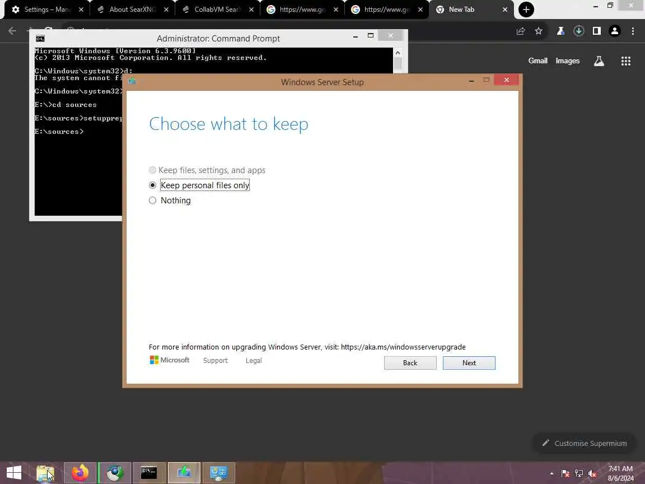The width and height of the screenshot is (645, 484).
Task: Click the 'E:\sources>' prompt line in Command Prompt
Action: coord(59,132)
